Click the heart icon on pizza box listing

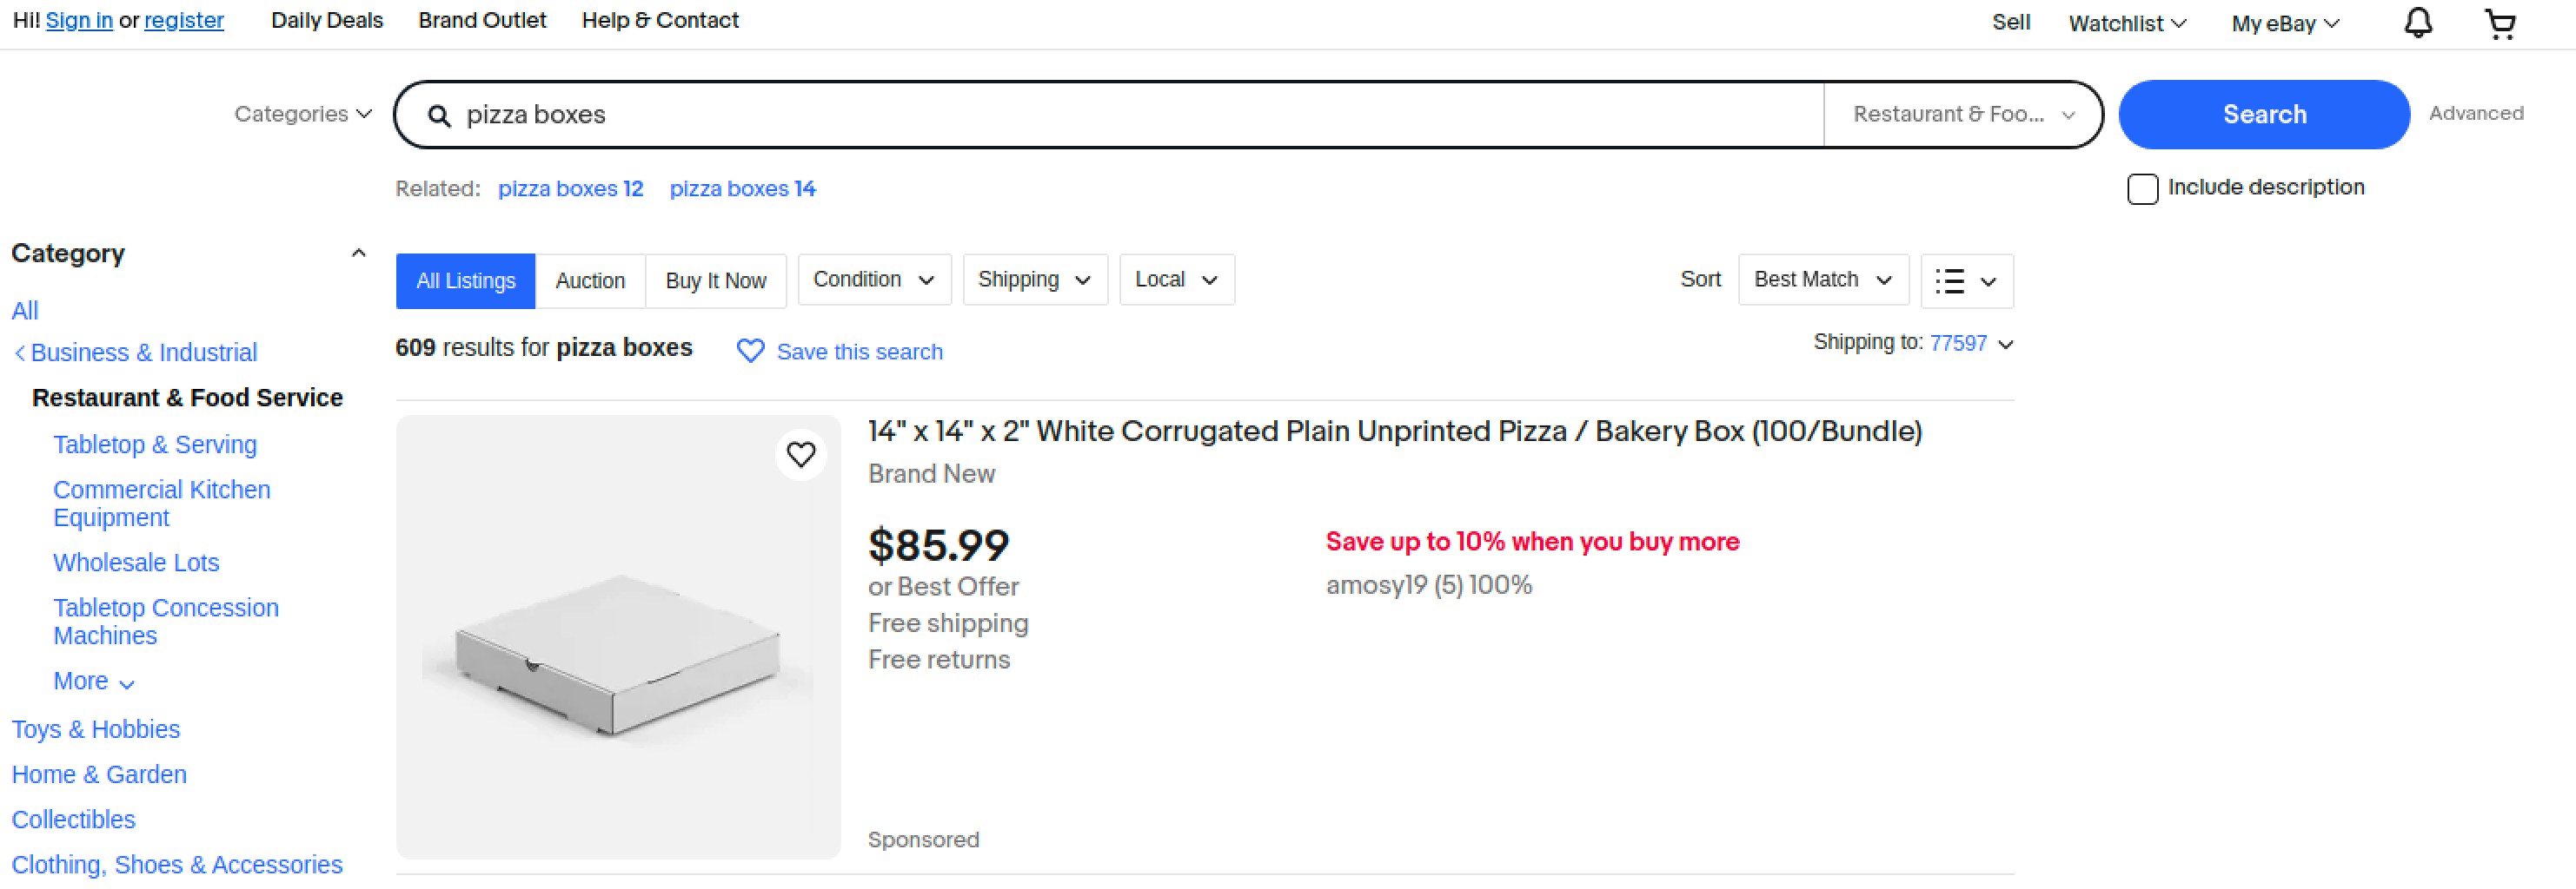(801, 456)
